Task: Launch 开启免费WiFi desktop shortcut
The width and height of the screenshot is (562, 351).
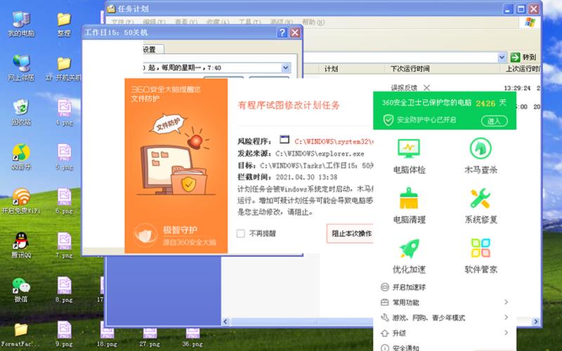Action: 21,201
